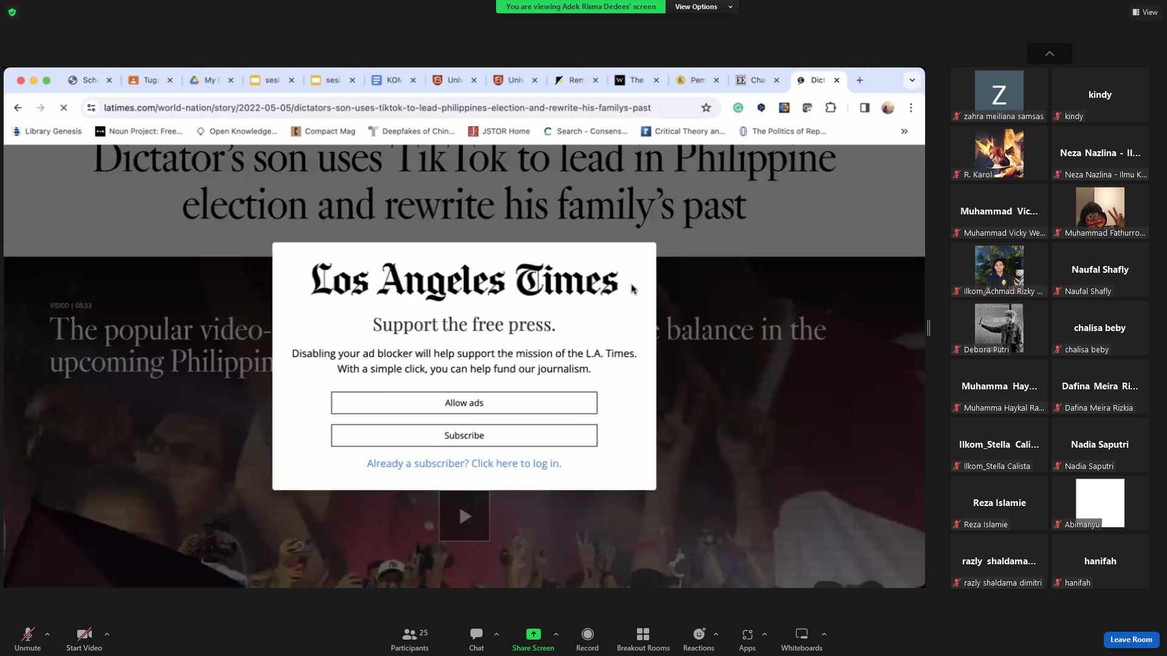This screenshot has height=656, width=1167.
Task: Collapse participant gallery with up chevron
Action: (x=1050, y=53)
